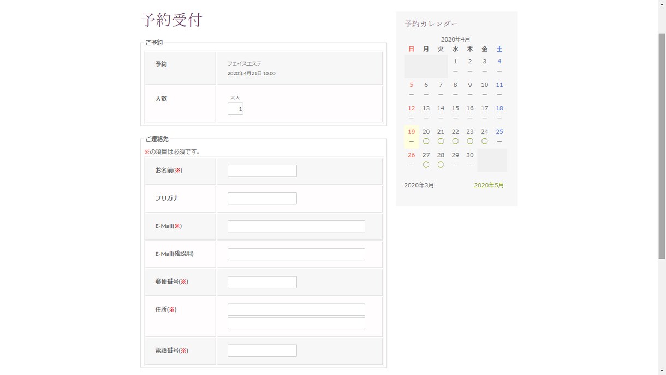The height and width of the screenshot is (375, 666).
Task: Select the availability circle under April 22
Action: click(x=455, y=141)
